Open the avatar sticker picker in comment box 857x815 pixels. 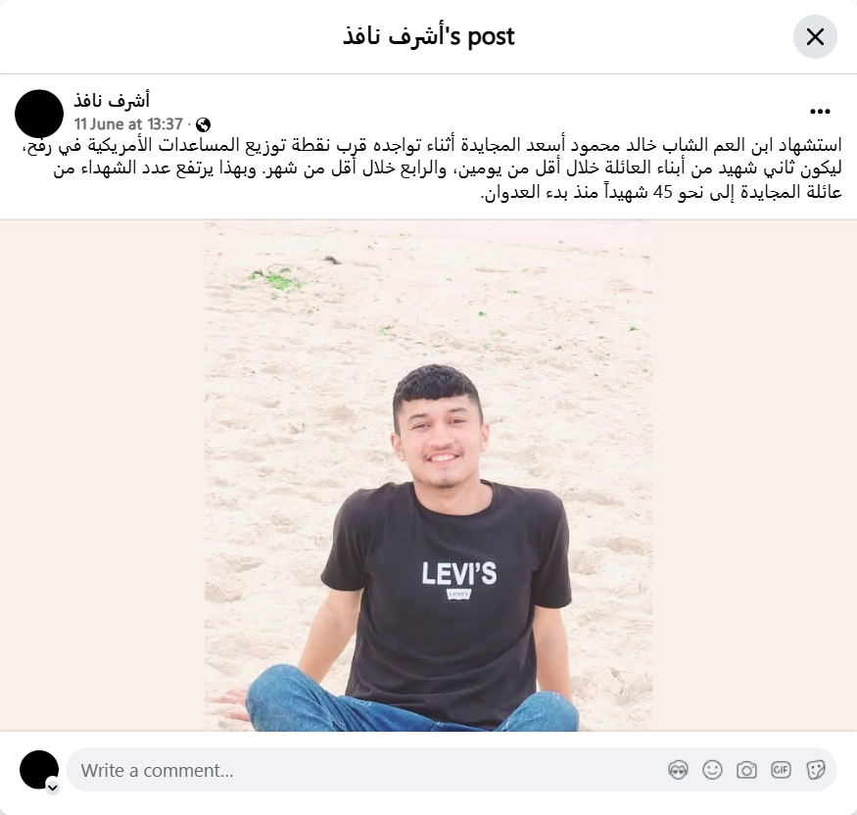tap(678, 770)
